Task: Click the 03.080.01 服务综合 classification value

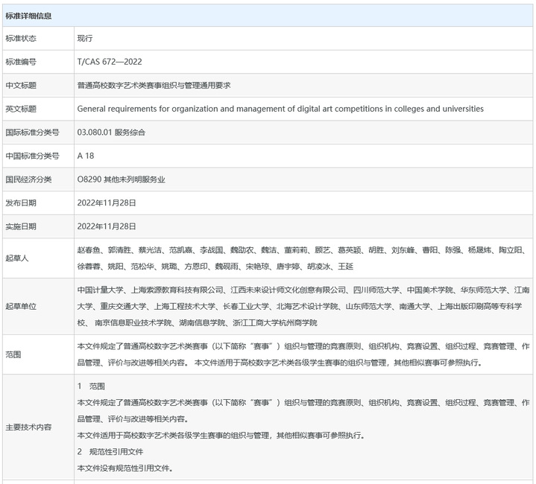Action: (111, 133)
